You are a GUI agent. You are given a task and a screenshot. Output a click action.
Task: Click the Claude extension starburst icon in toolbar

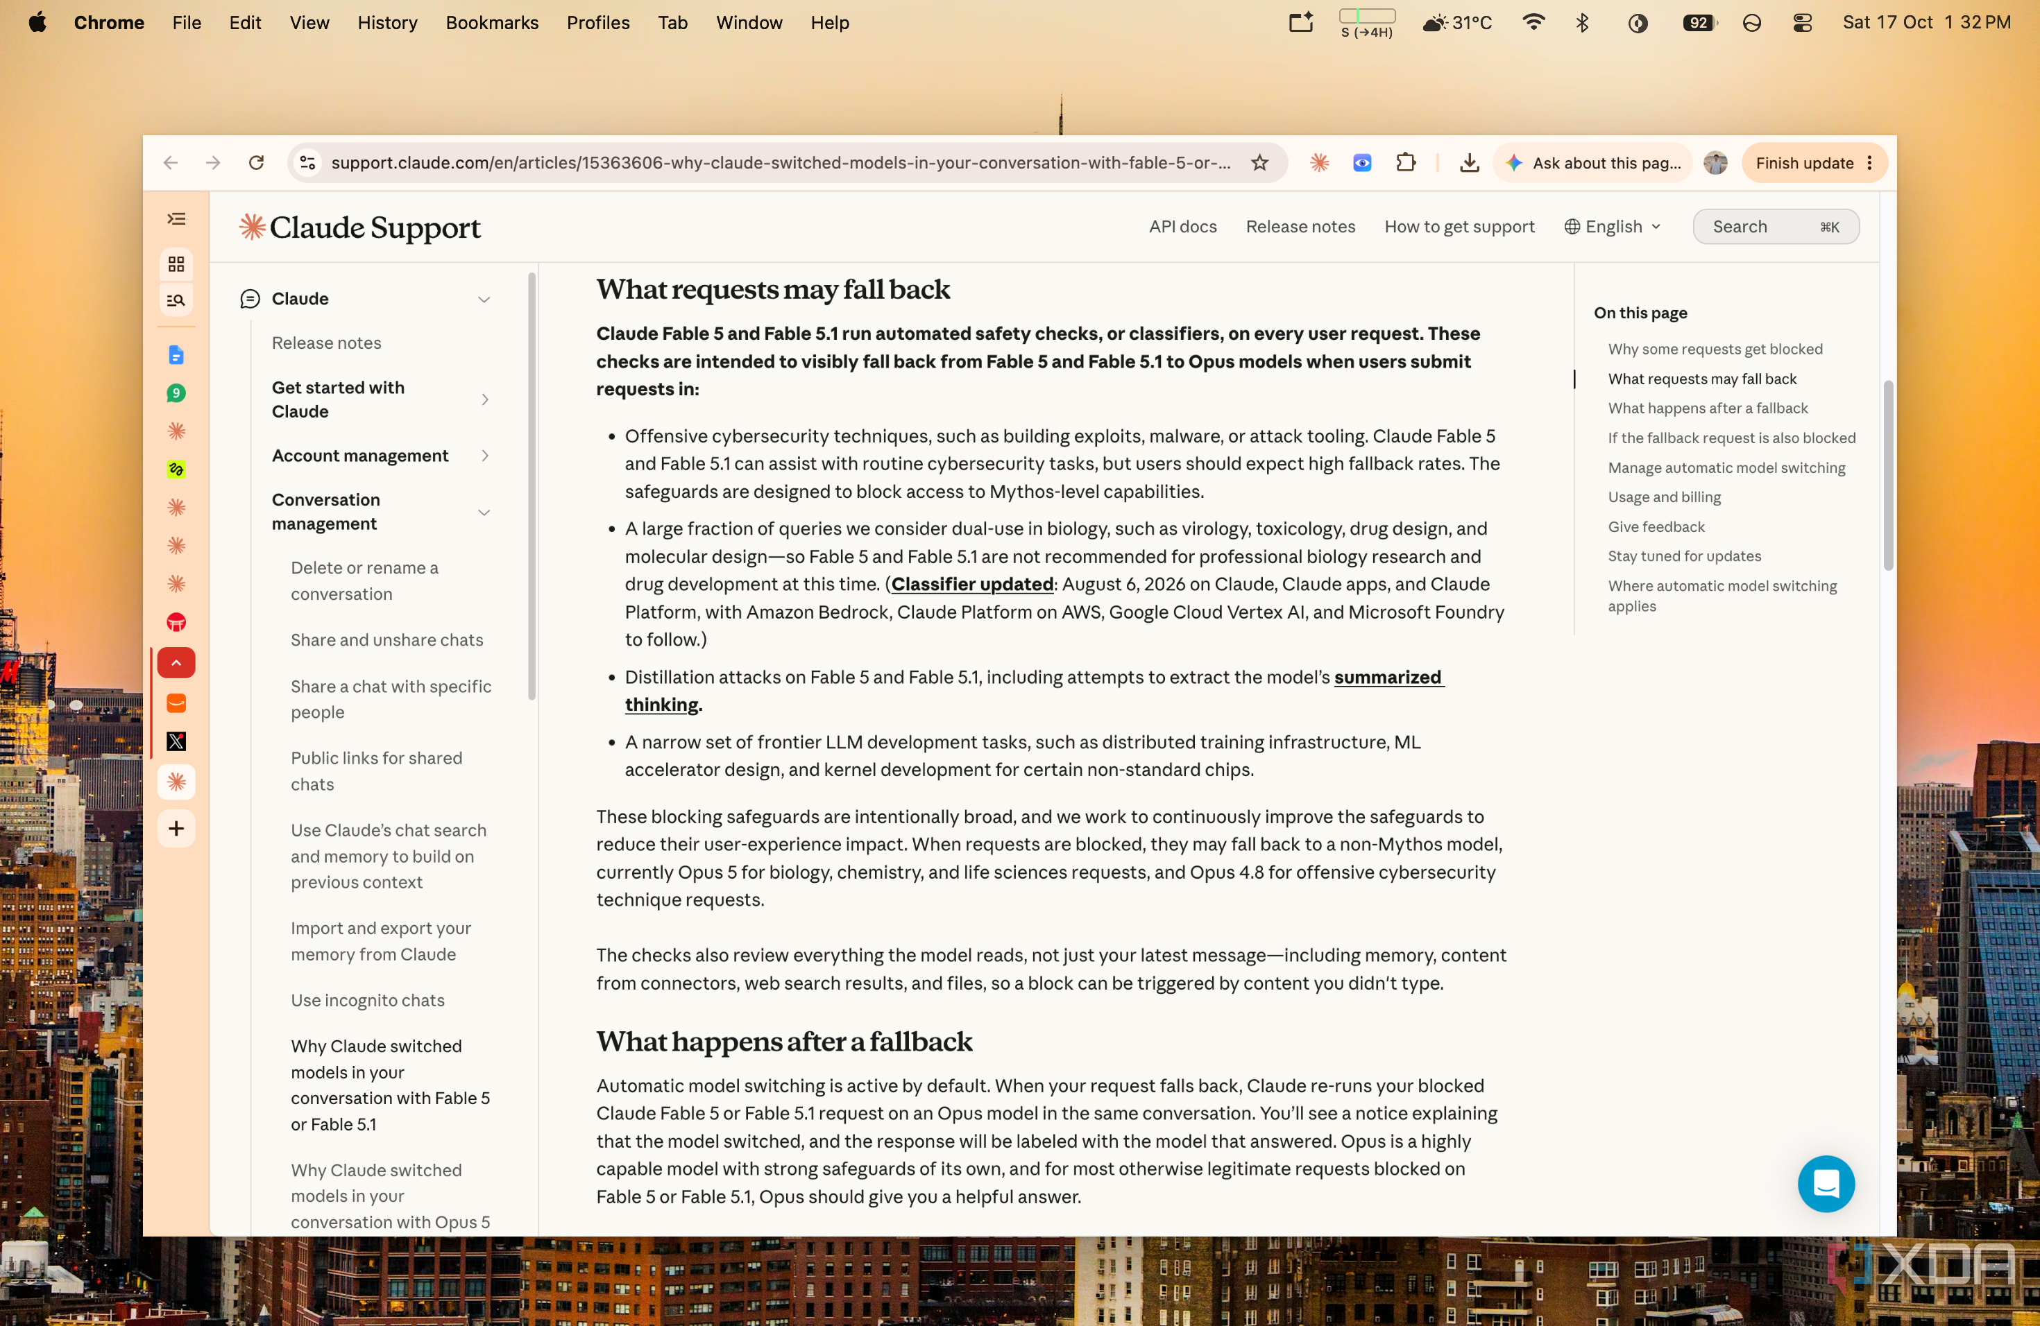1319,163
